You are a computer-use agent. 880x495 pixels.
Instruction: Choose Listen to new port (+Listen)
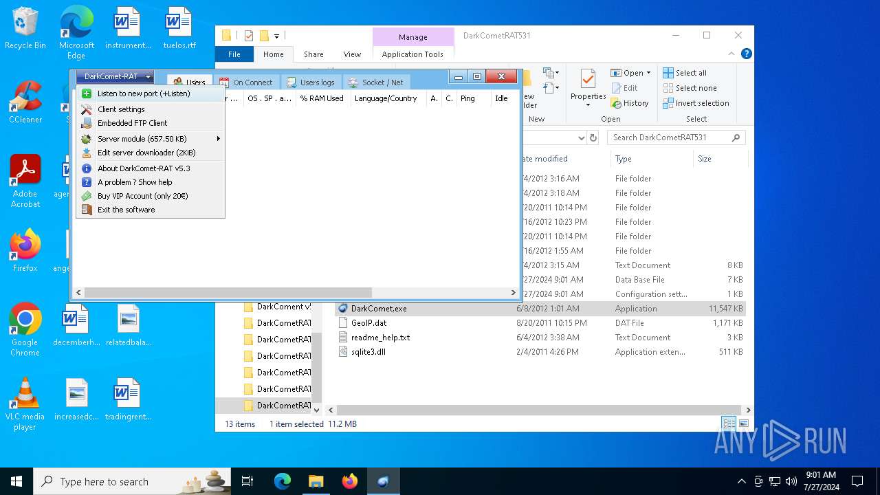151,93
